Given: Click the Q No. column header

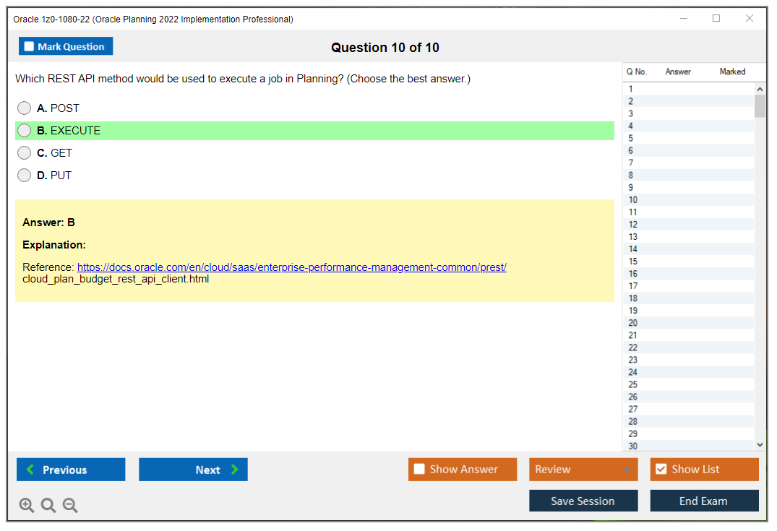Looking at the screenshot, I should (637, 72).
